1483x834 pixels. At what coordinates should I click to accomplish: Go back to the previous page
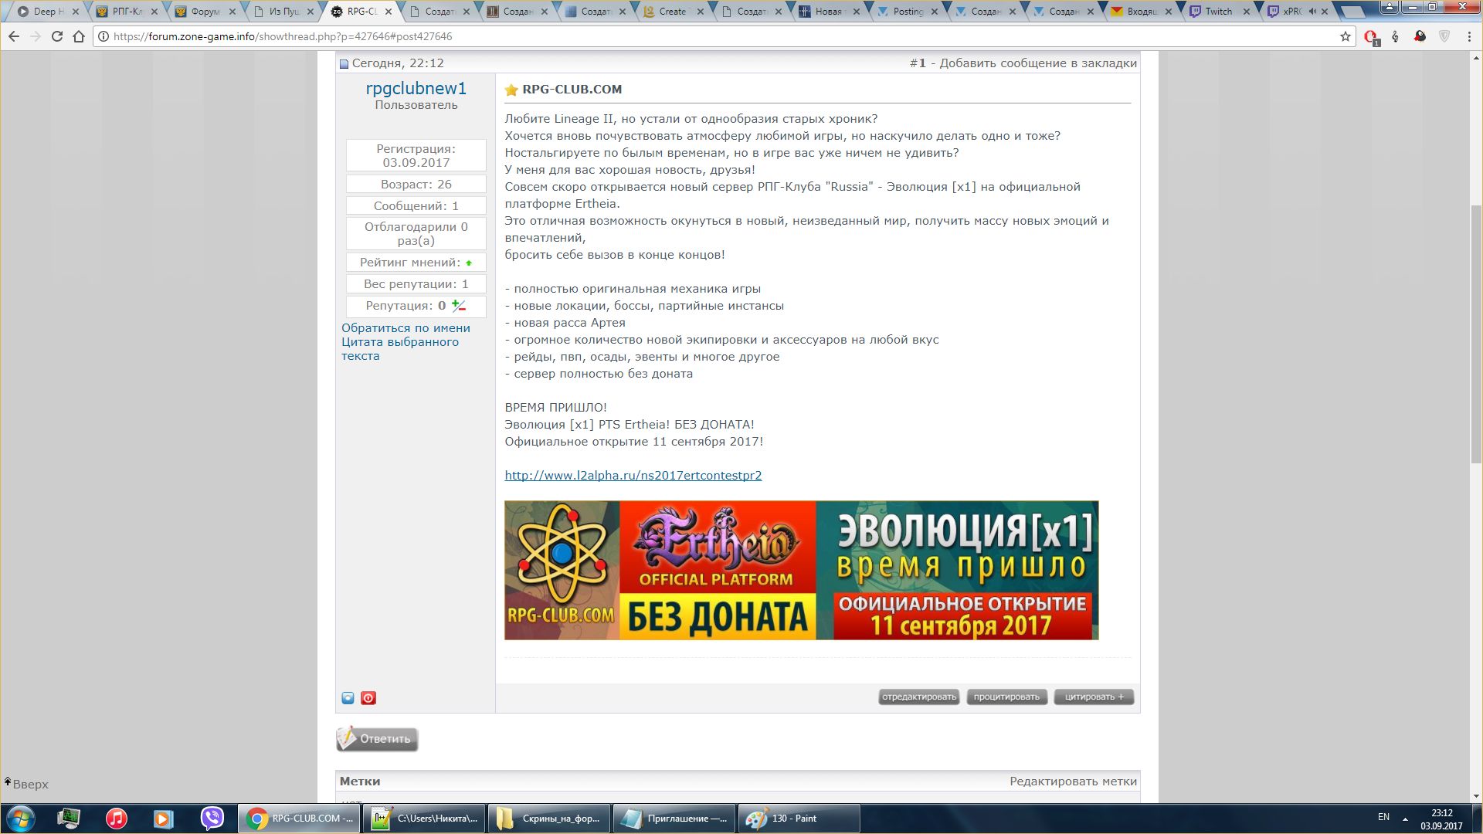[x=13, y=36]
